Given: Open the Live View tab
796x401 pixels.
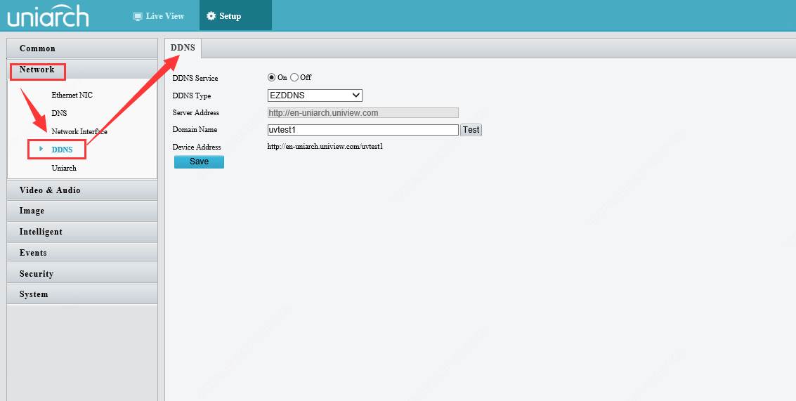Looking at the screenshot, I should (x=158, y=16).
